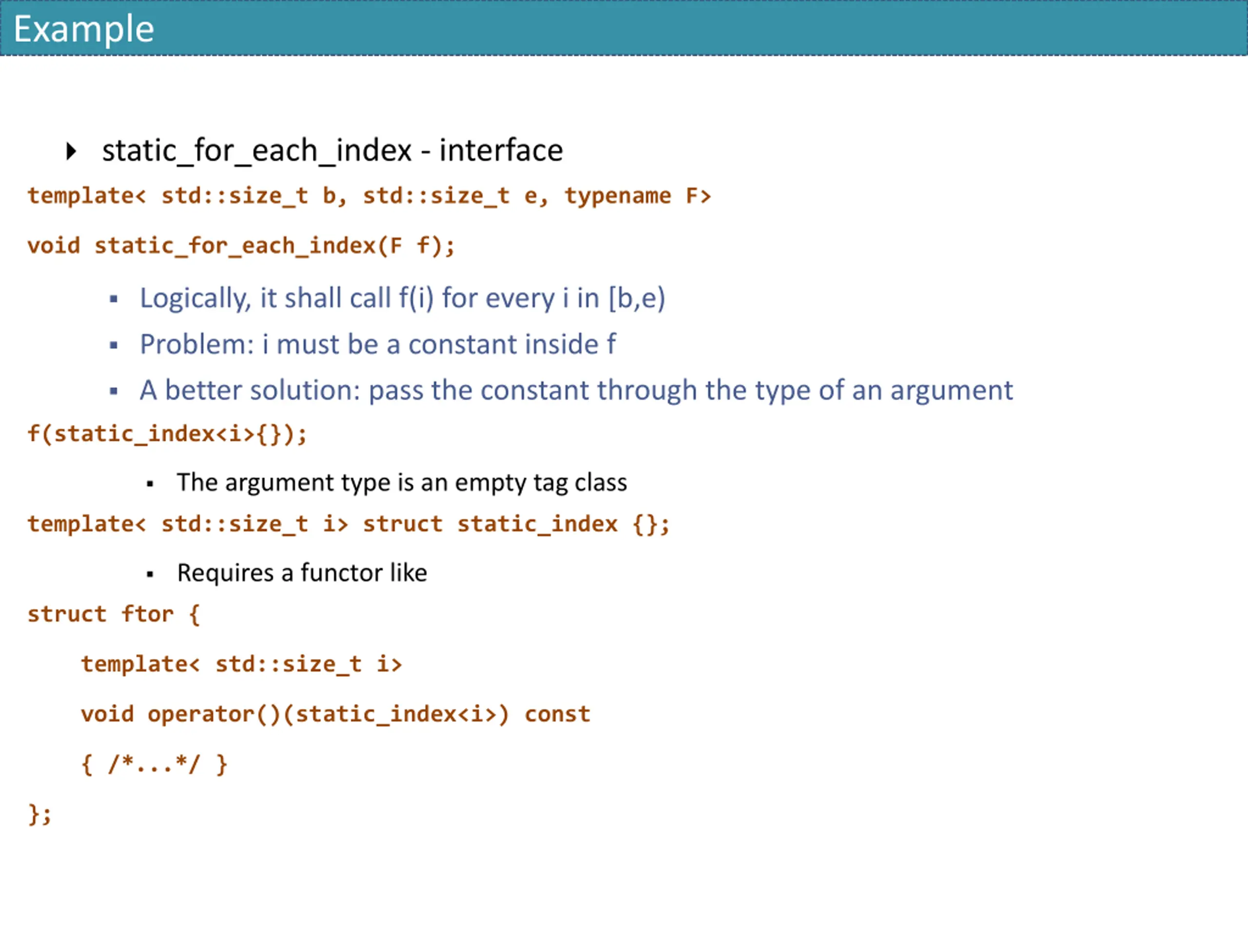Screen dimensions: 1248x936
Task: Click 'void operator()(static_index<i>) const' line
Action: point(336,714)
